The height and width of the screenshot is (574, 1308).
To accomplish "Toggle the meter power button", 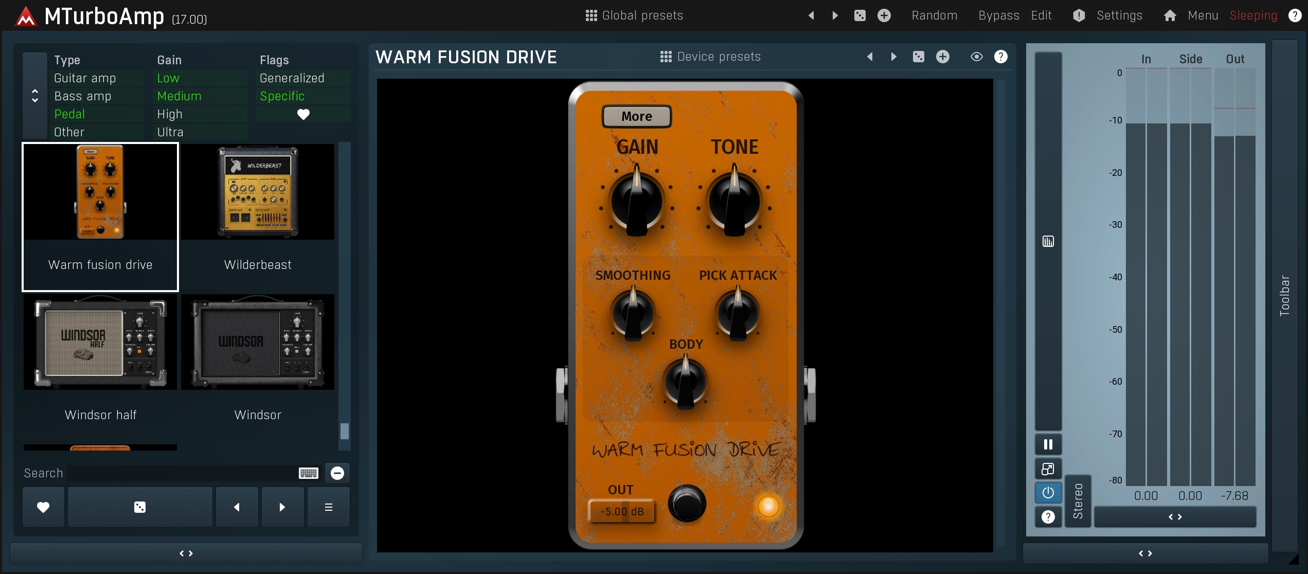I will click(1048, 493).
